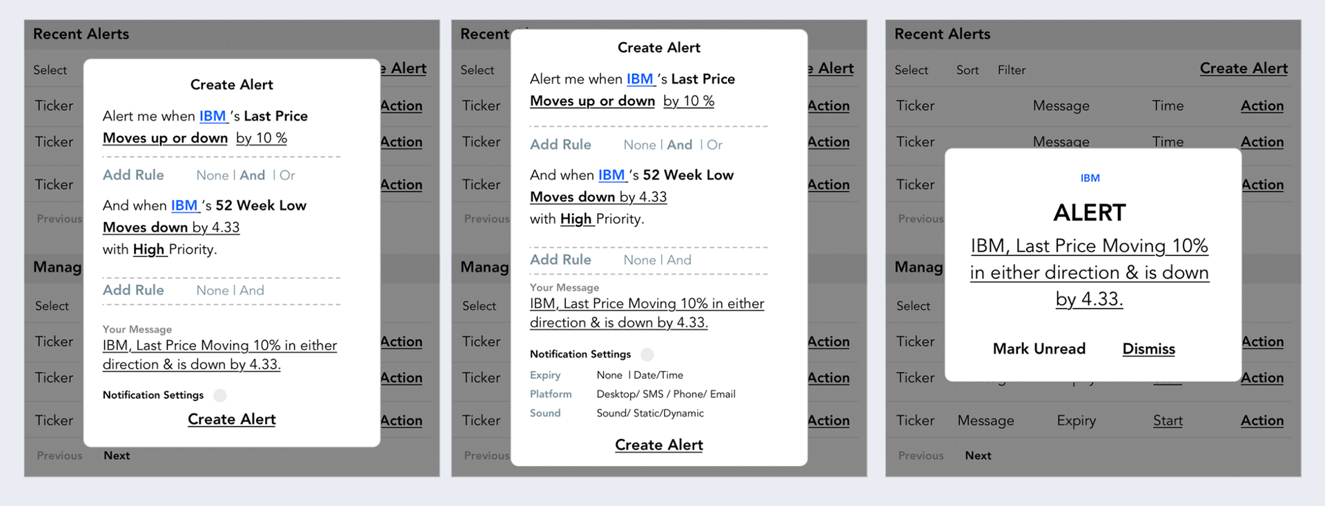Edit 'Your Message' text in middle dialog
Screen dimensions: 1325x506
point(647,313)
